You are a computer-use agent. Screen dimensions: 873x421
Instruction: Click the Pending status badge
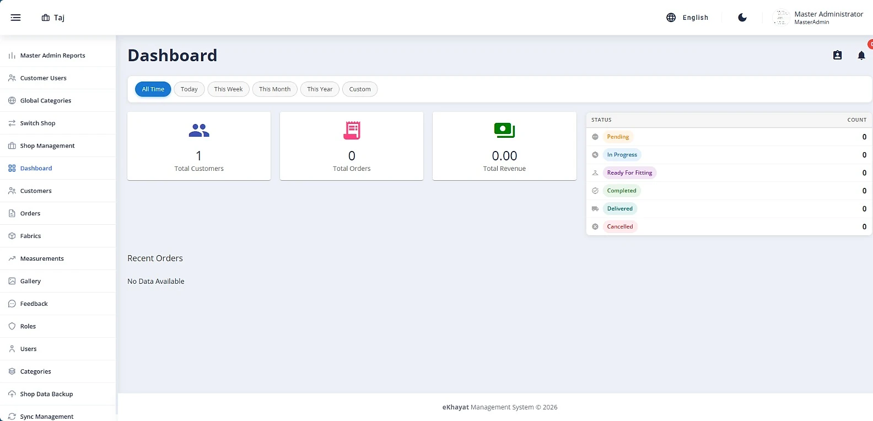(618, 137)
